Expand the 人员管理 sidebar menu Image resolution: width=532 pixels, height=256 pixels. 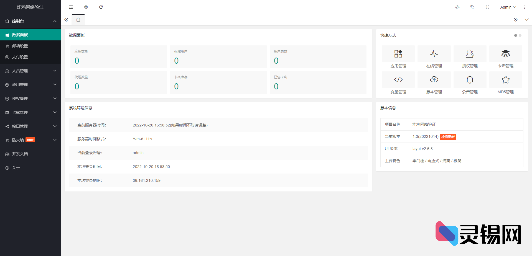point(30,71)
